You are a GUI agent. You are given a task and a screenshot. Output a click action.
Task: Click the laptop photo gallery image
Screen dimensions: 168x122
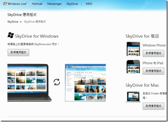[x=29, y=83]
